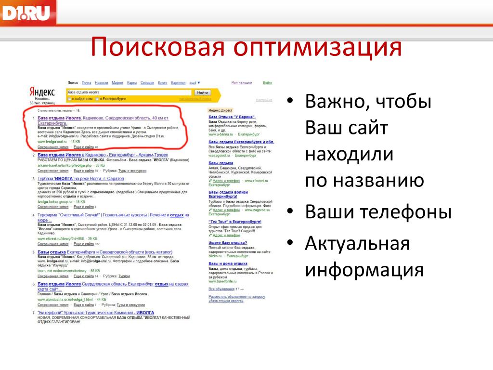Click the Яндекс logo
The height and width of the screenshot is (370, 493).
42,92
